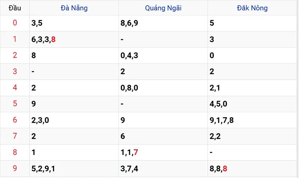Select row head number 0

pos(15,23)
